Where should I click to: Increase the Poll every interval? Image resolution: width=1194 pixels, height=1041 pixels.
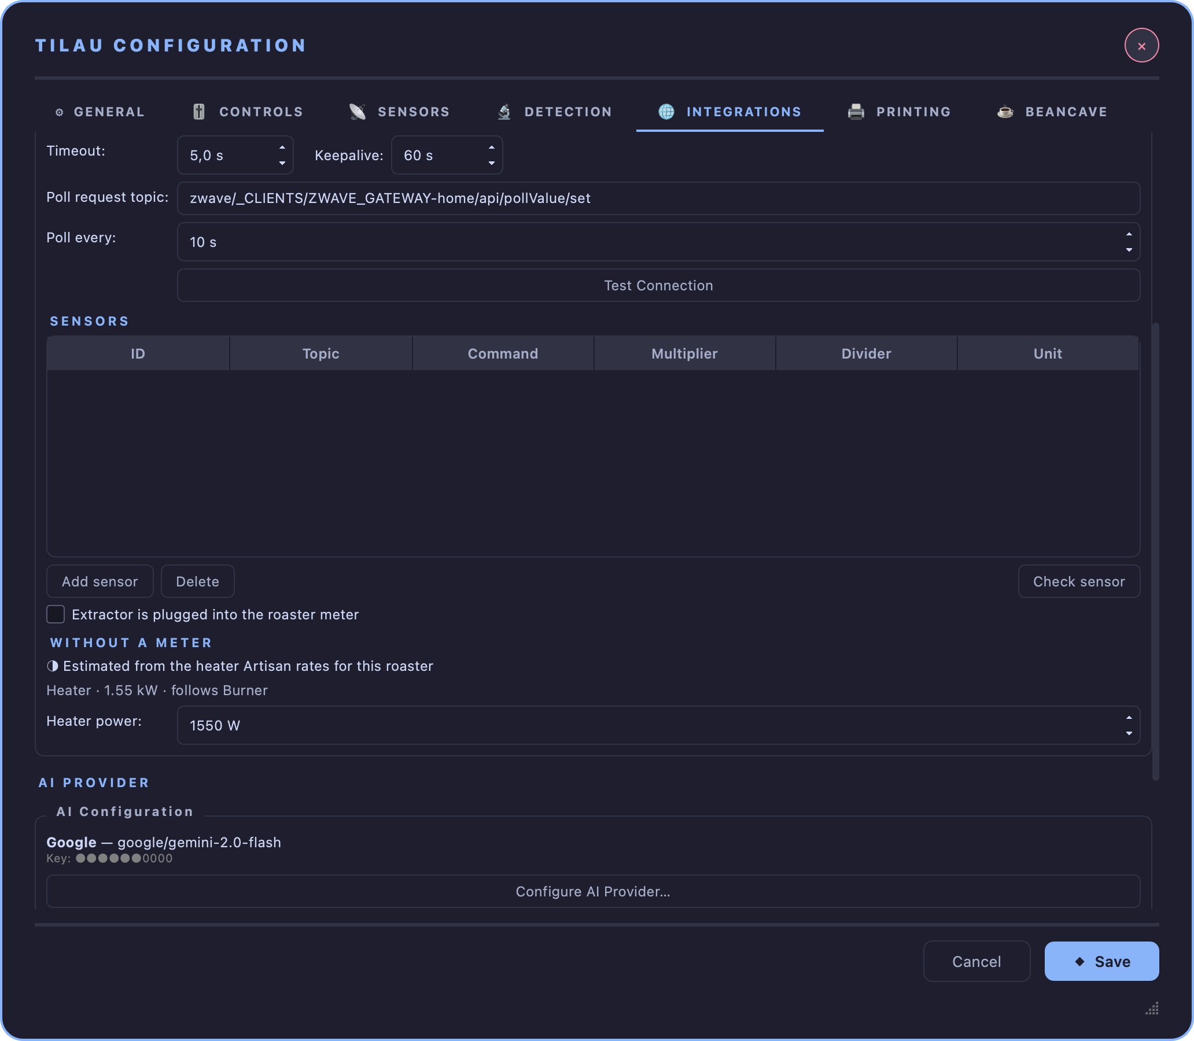tap(1129, 234)
